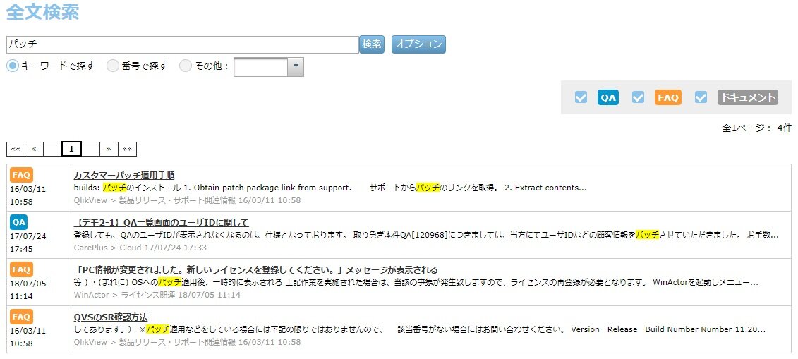This screenshot has width=798, height=359.
Task: Jump to the last page with »» button
Action: [x=127, y=149]
